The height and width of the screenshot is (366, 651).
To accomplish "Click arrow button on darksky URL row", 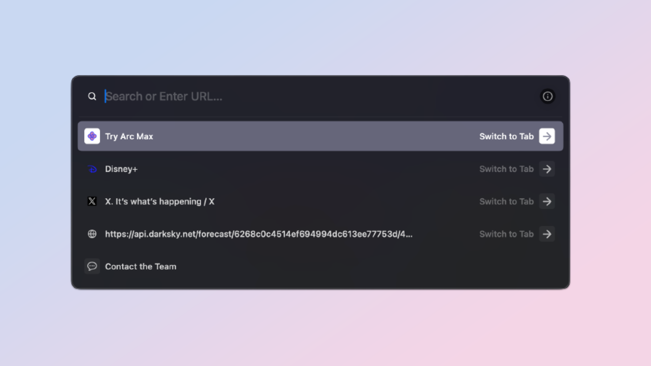I will click(547, 234).
